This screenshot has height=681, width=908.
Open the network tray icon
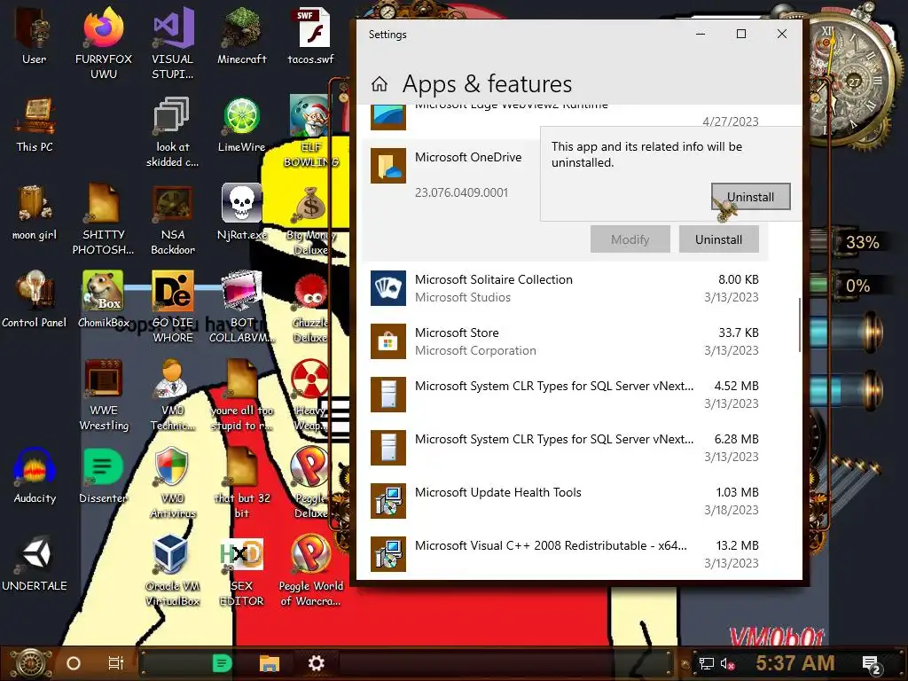point(707,663)
